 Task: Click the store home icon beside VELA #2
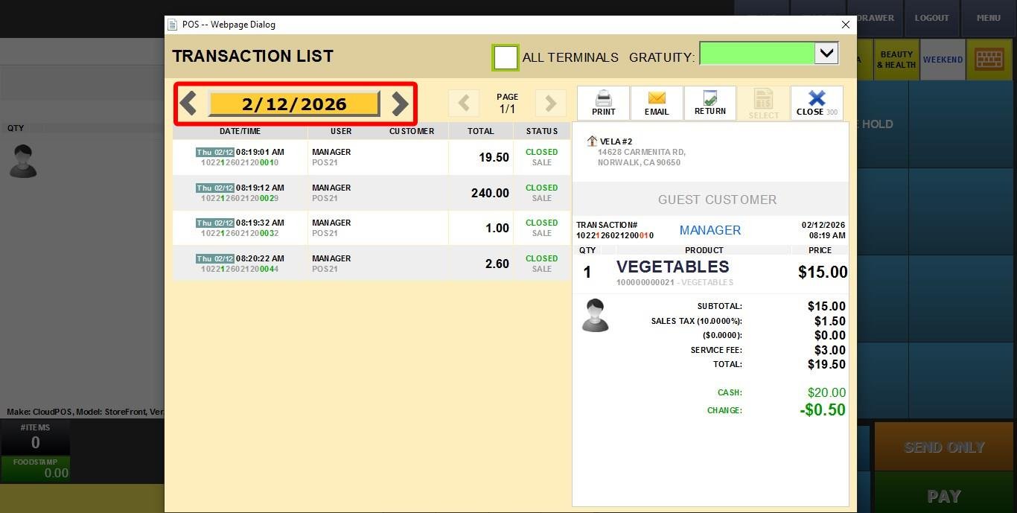(592, 141)
